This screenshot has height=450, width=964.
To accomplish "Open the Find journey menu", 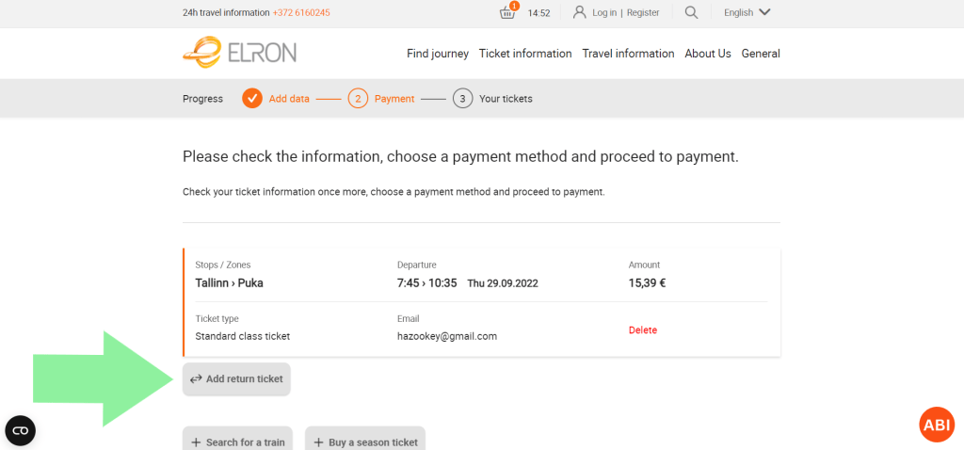I will coord(438,54).
